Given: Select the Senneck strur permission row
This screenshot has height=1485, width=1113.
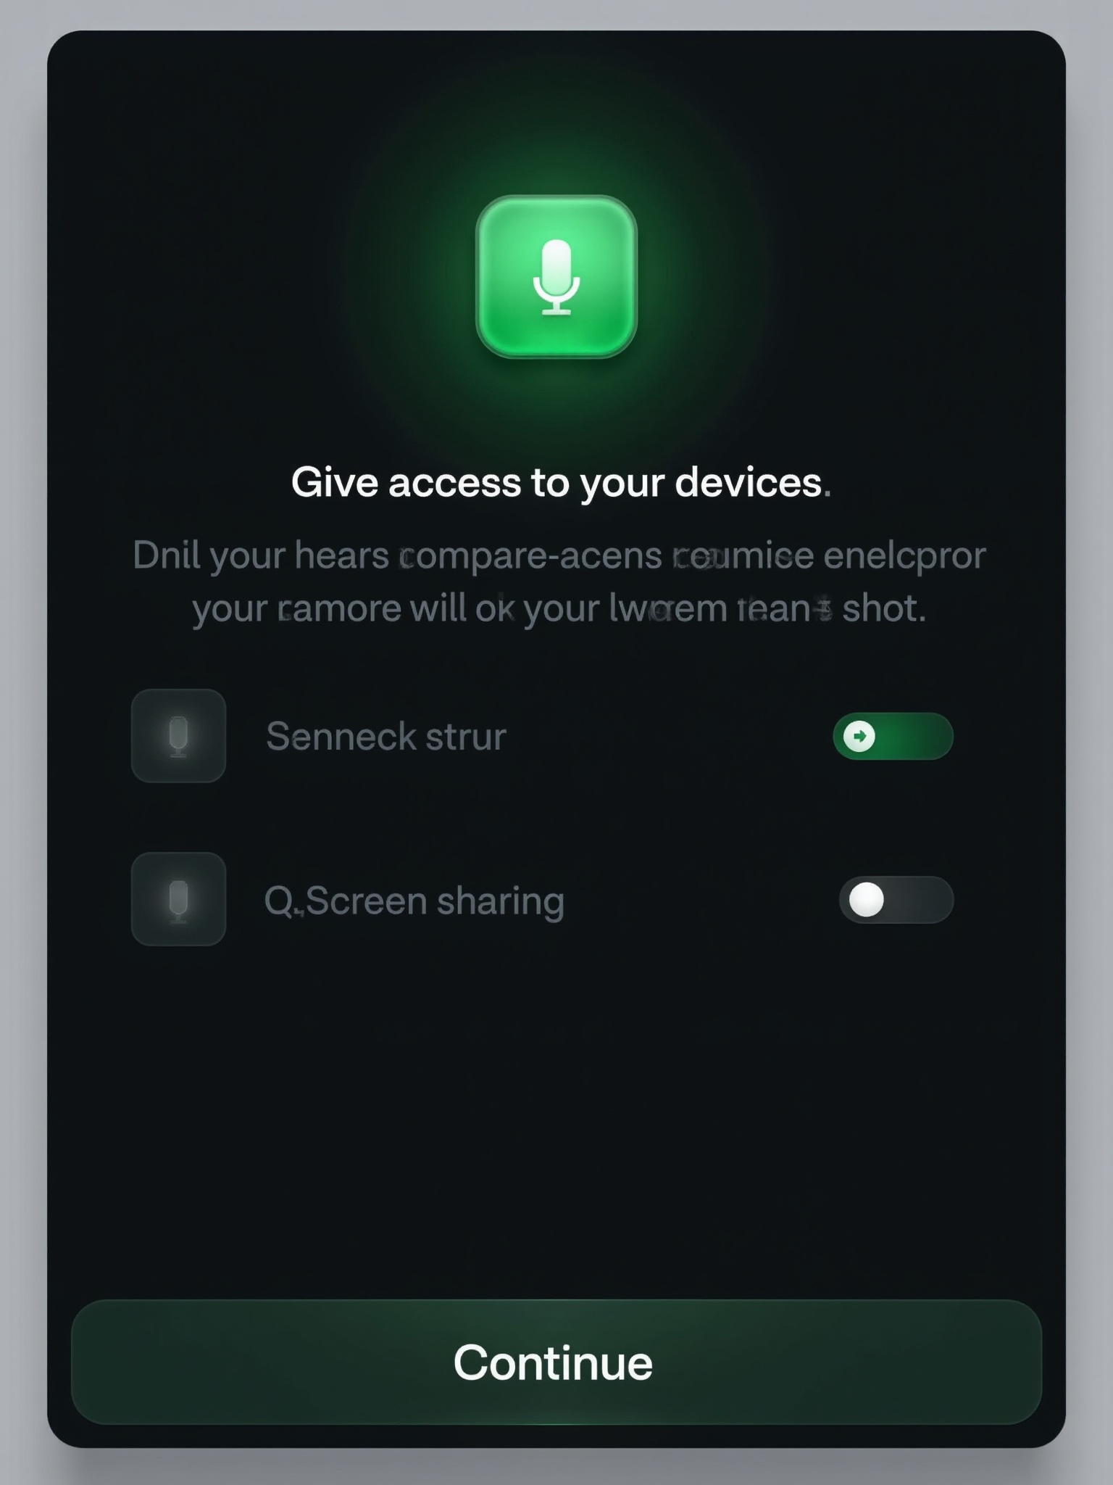Looking at the screenshot, I should (x=542, y=736).
